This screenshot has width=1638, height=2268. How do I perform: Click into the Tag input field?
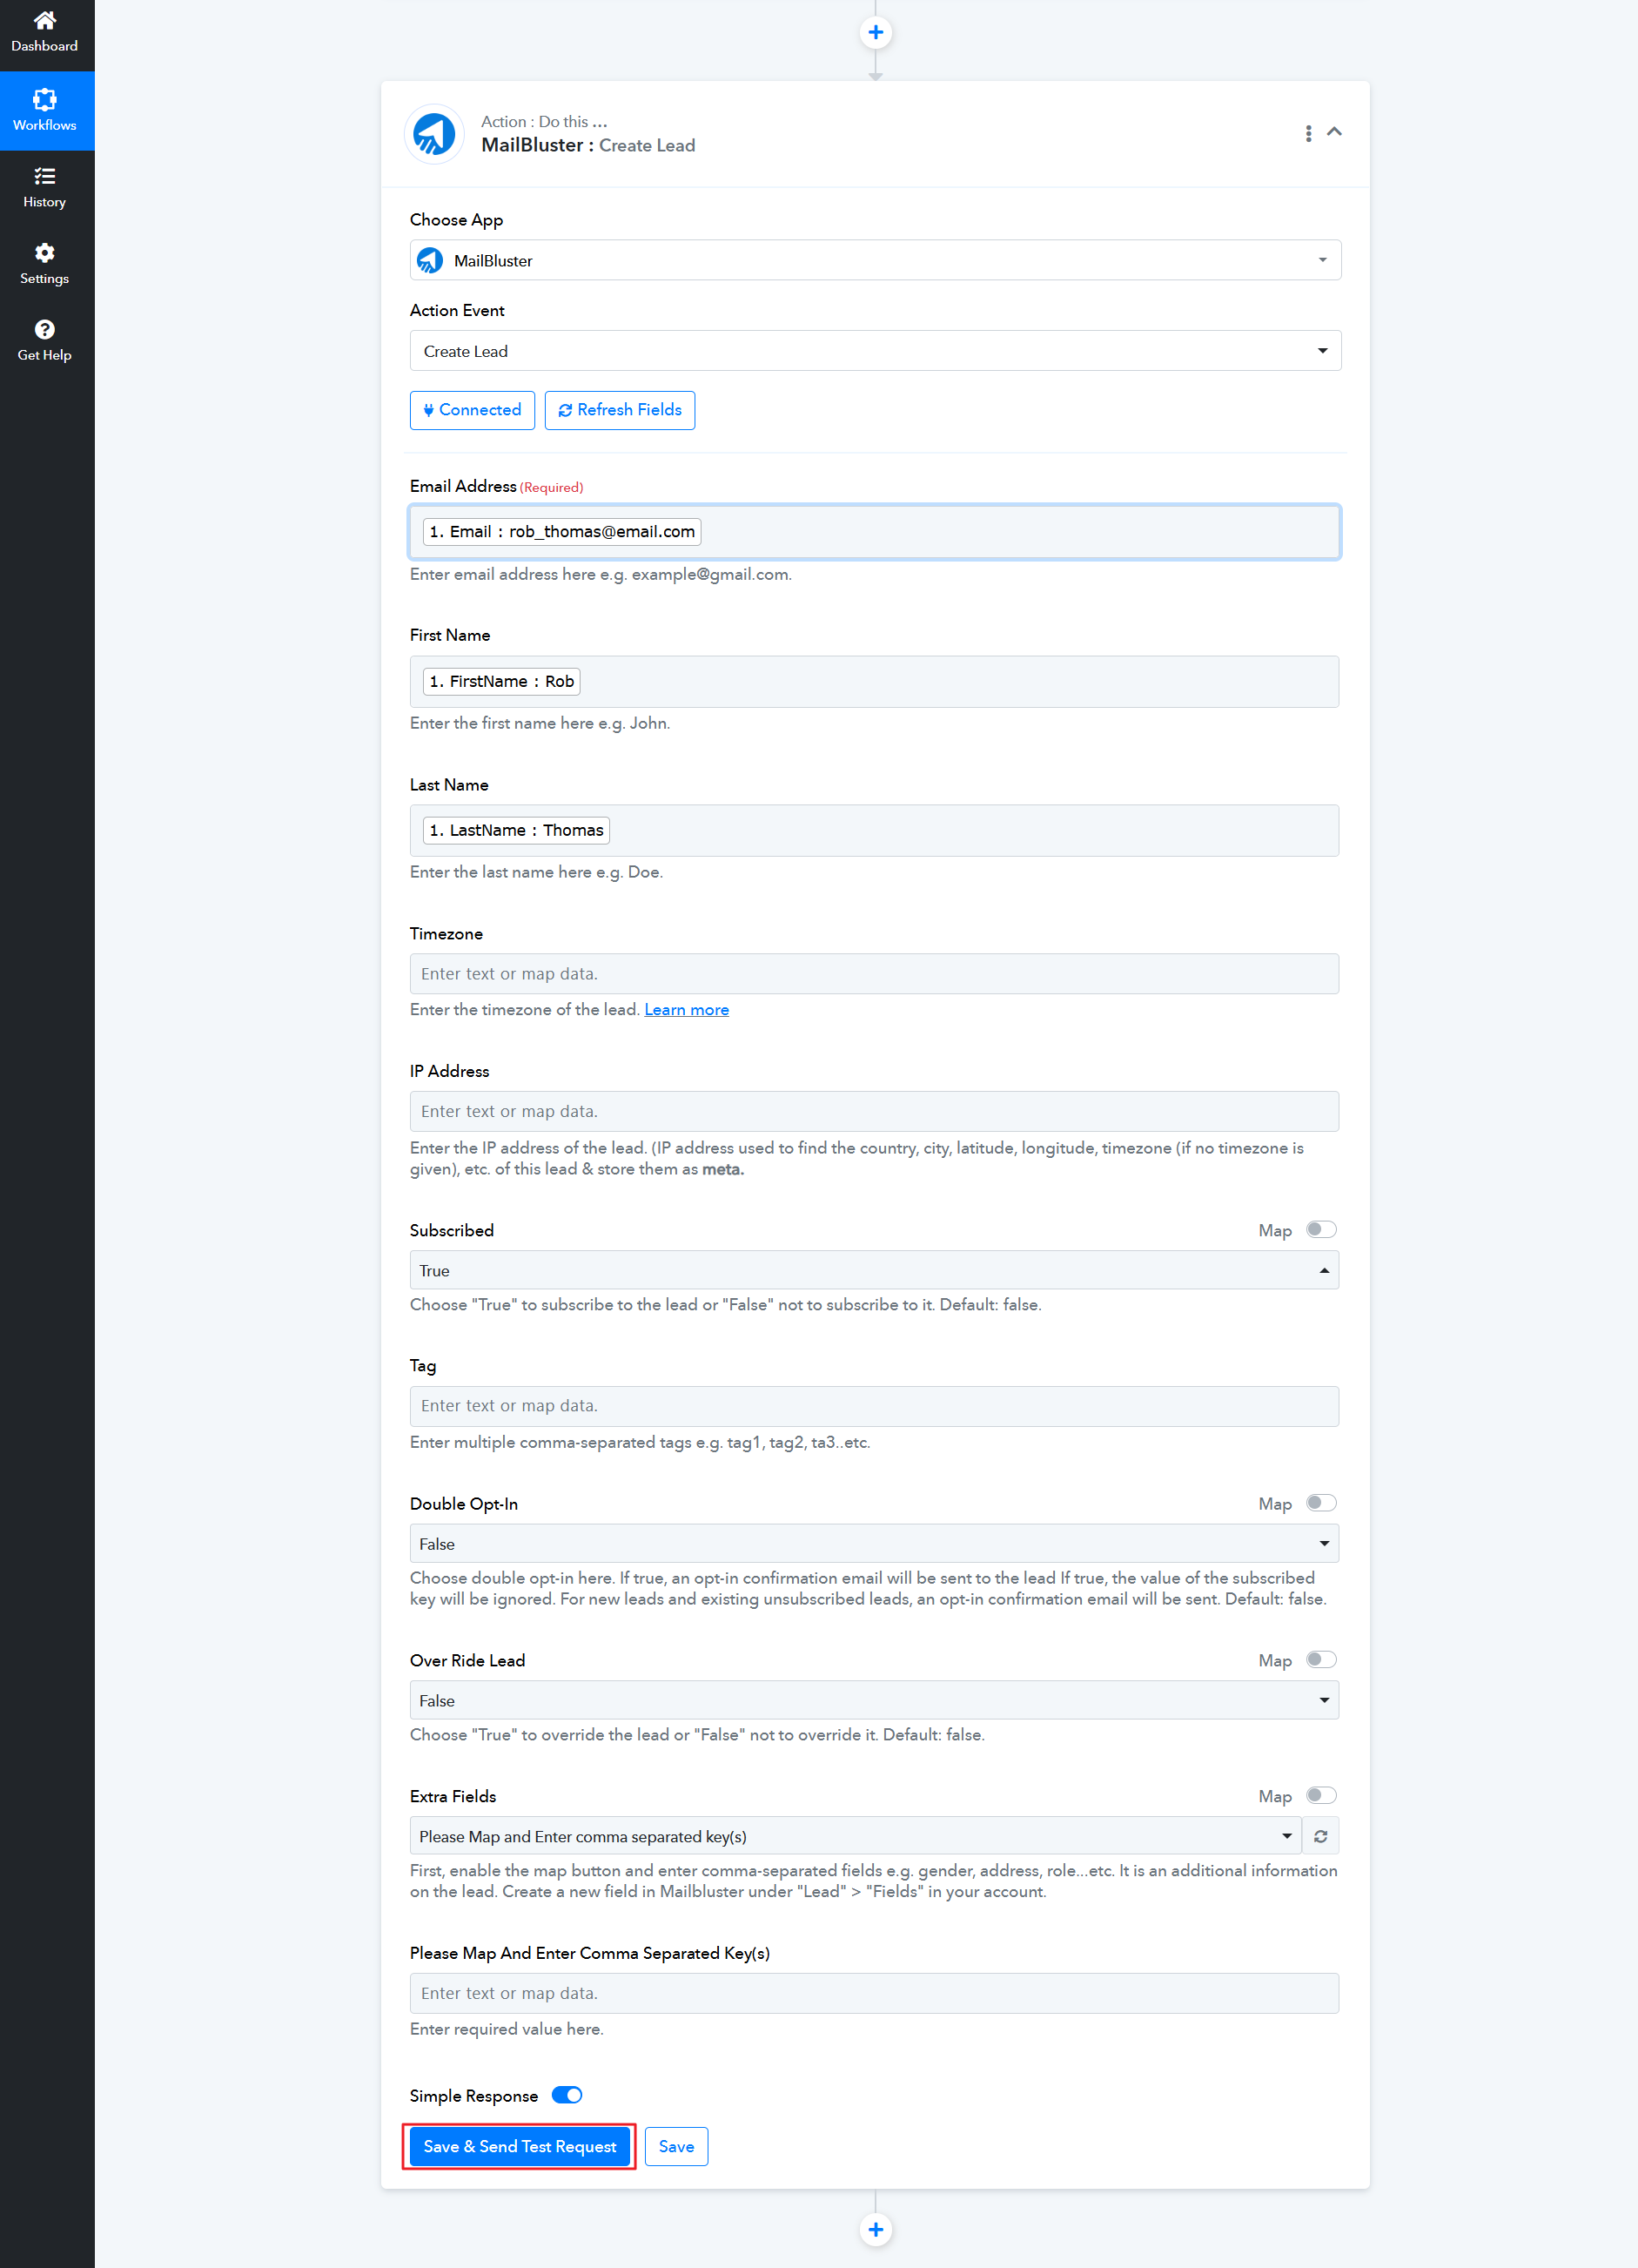tap(874, 1406)
